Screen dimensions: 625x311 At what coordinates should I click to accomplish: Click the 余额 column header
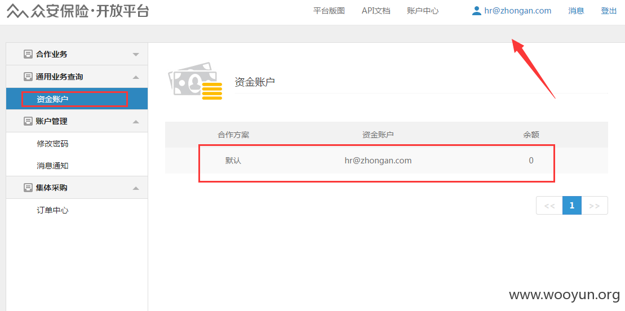(x=531, y=135)
